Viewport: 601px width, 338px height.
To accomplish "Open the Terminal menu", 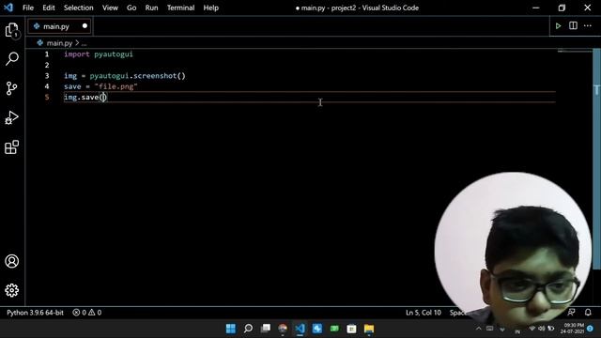I will click(180, 8).
